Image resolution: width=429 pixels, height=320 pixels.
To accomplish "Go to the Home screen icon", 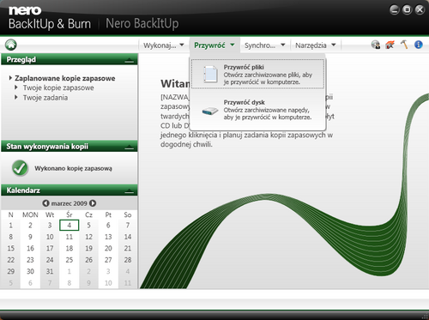I will pyautogui.click(x=11, y=45).
